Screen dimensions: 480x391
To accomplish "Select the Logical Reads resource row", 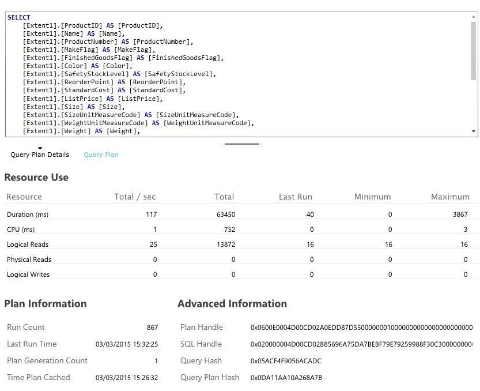I will (x=28, y=245).
